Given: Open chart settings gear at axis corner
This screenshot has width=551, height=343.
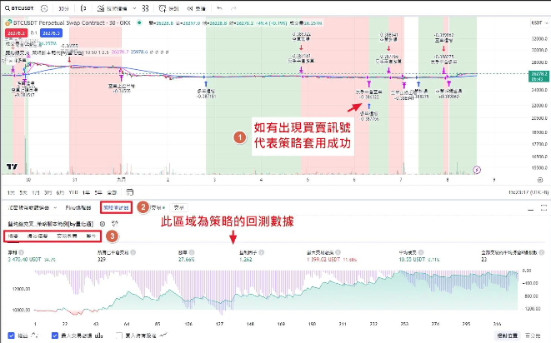Looking at the screenshot, I should (540, 180).
